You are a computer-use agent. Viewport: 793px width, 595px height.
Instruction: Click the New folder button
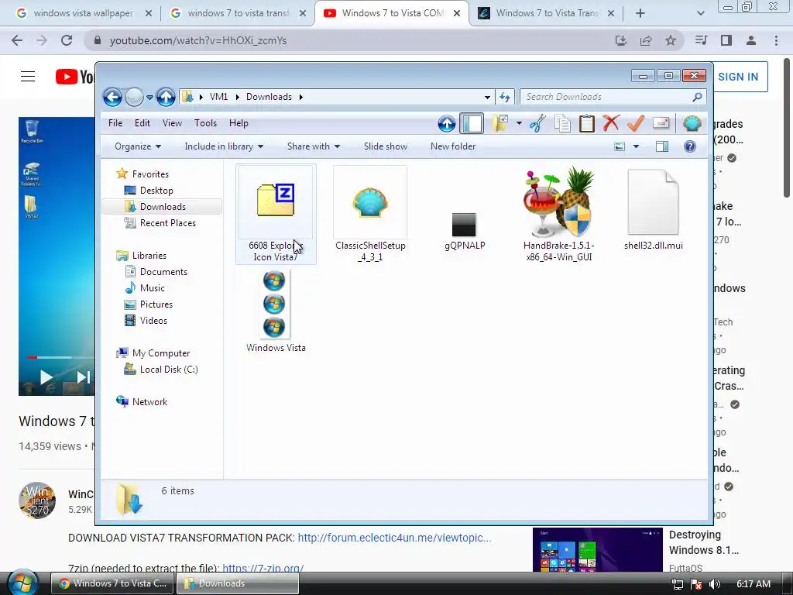[x=452, y=146]
